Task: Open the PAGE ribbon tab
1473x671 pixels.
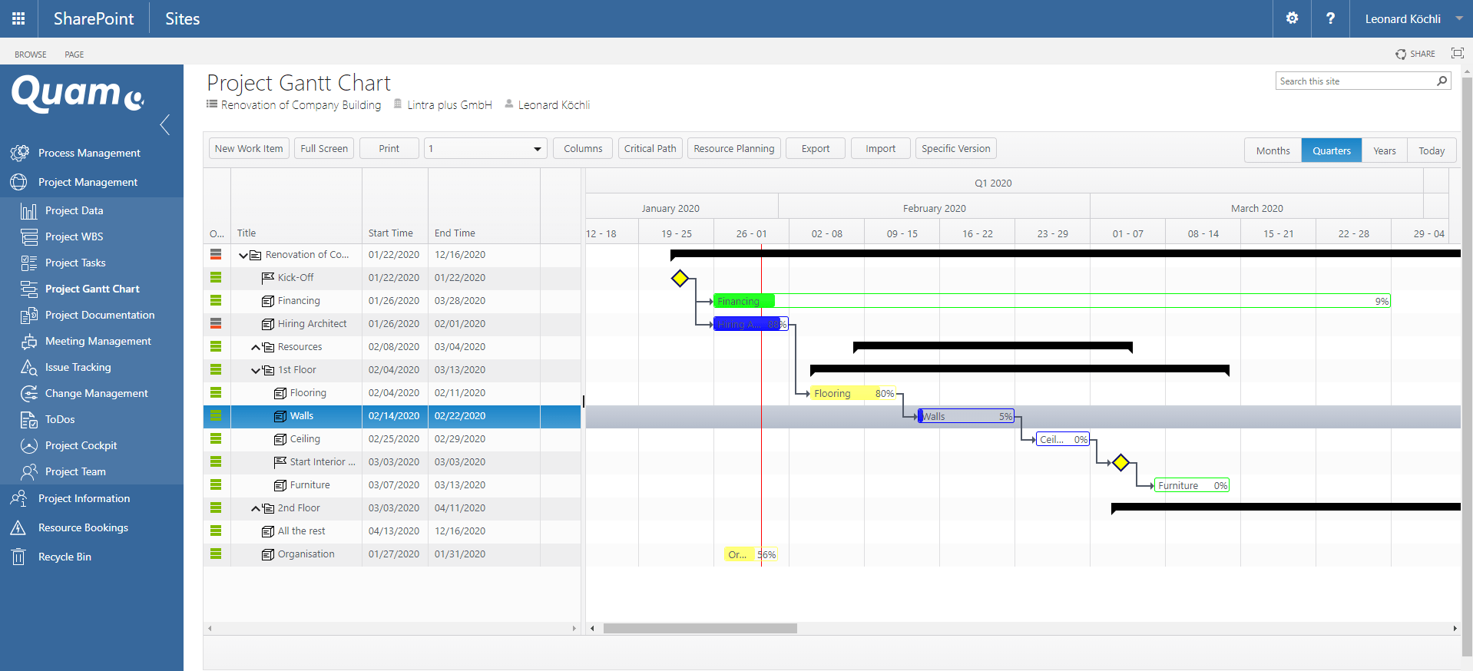Action: coord(74,55)
